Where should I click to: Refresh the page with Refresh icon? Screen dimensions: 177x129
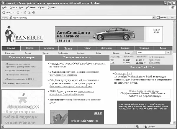pos(29,13)
